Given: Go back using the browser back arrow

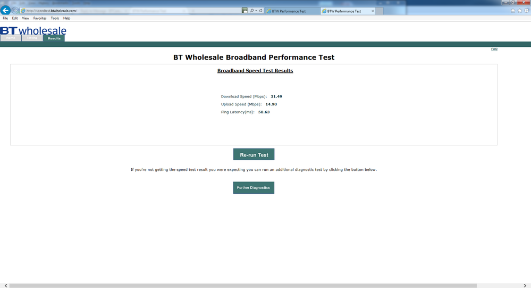Looking at the screenshot, I should point(5,11).
